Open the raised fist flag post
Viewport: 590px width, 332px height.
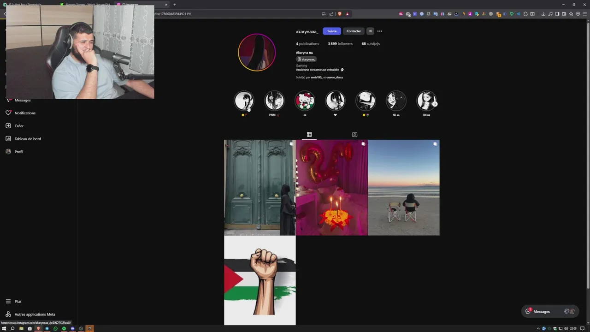(260, 280)
